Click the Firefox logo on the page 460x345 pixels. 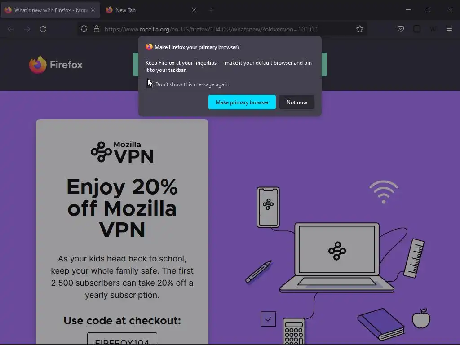coord(56,65)
